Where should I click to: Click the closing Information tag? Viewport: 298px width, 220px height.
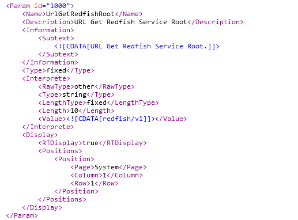pos(50,62)
